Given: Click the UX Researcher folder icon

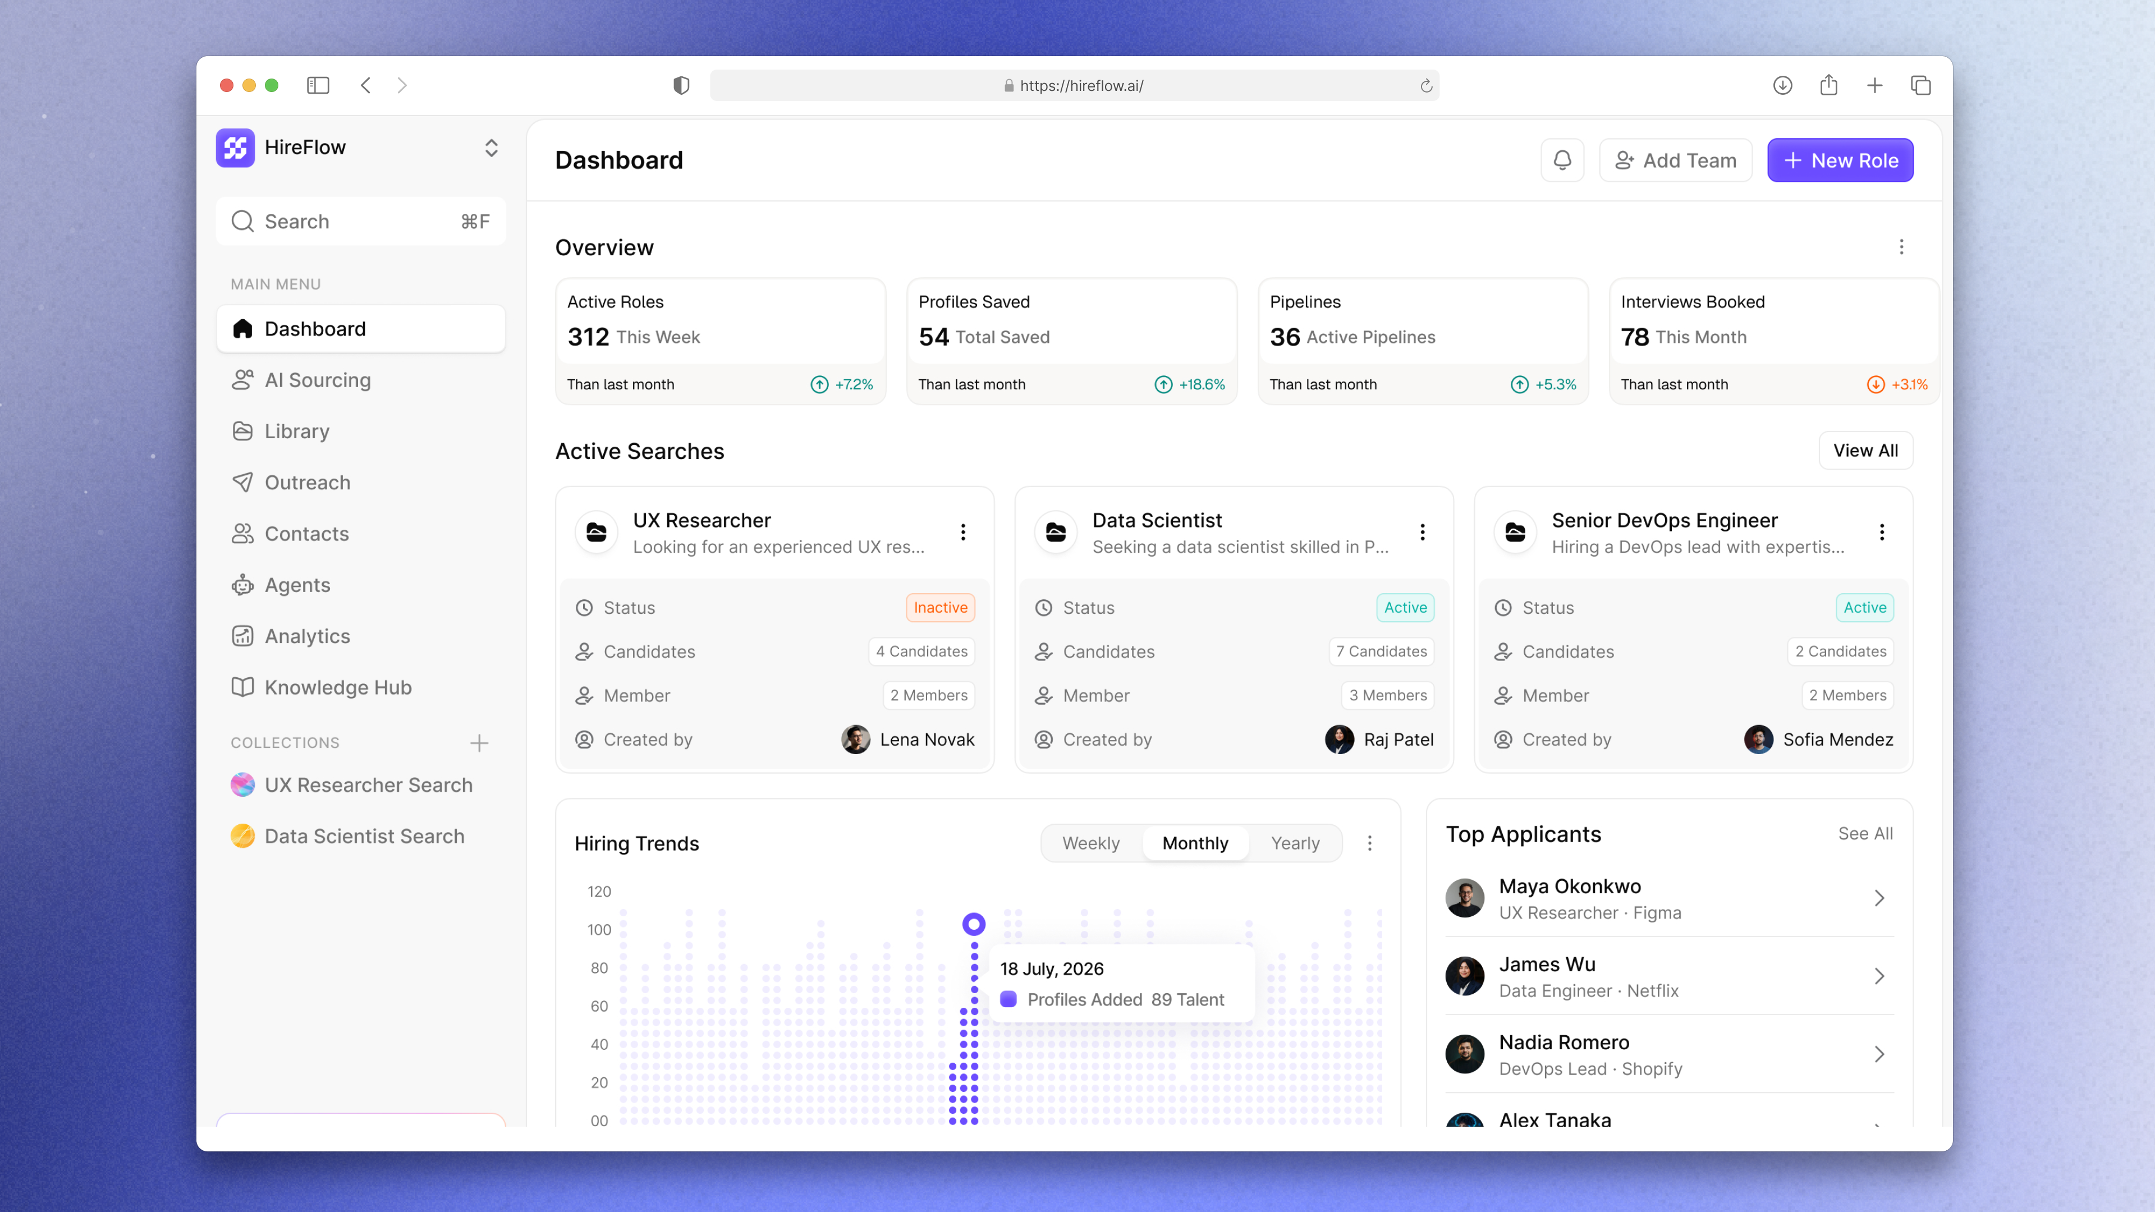Looking at the screenshot, I should coord(597,532).
